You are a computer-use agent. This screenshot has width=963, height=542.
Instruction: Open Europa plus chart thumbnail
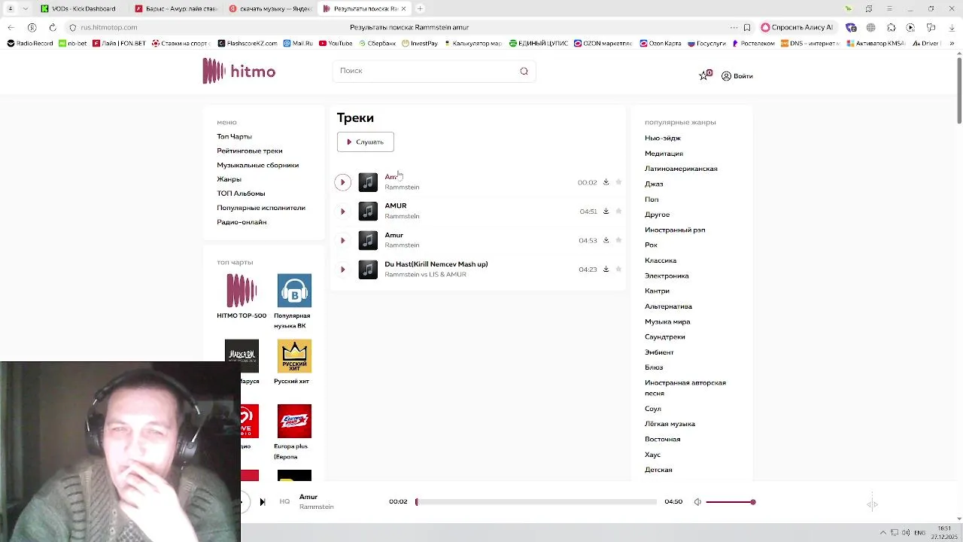pyautogui.click(x=294, y=421)
